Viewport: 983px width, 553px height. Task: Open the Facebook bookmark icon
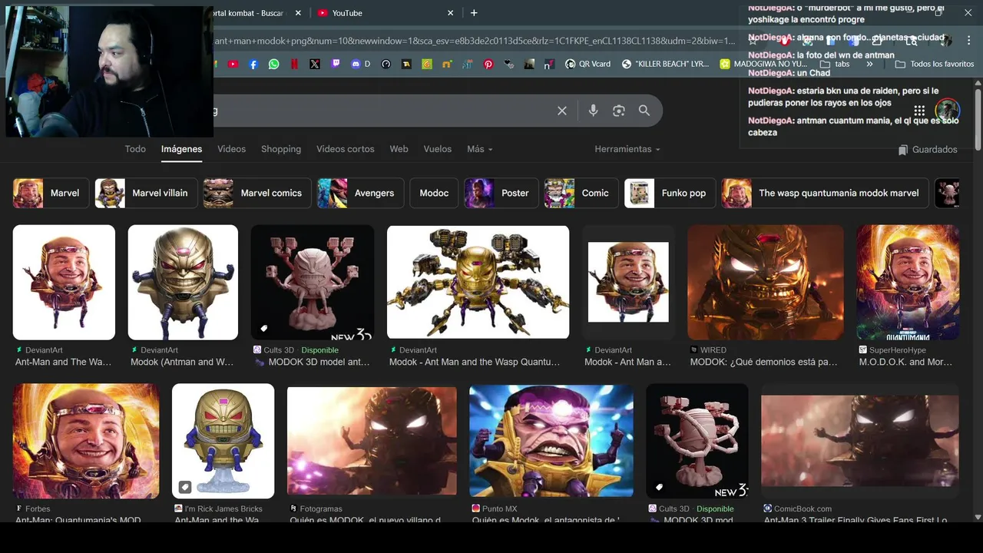(x=253, y=65)
